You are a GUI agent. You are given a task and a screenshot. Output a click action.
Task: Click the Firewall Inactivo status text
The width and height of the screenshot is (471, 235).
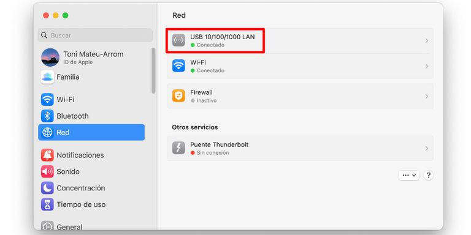(x=207, y=101)
